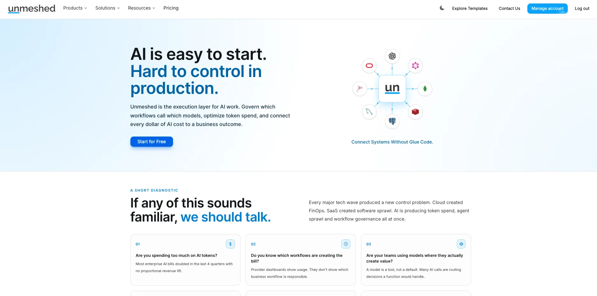Open the Solutions dropdown menu
This screenshot has height=296, width=597.
(x=108, y=8)
